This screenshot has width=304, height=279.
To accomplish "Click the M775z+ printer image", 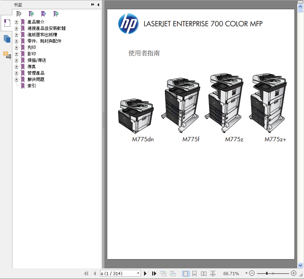I will [x=268, y=103].
